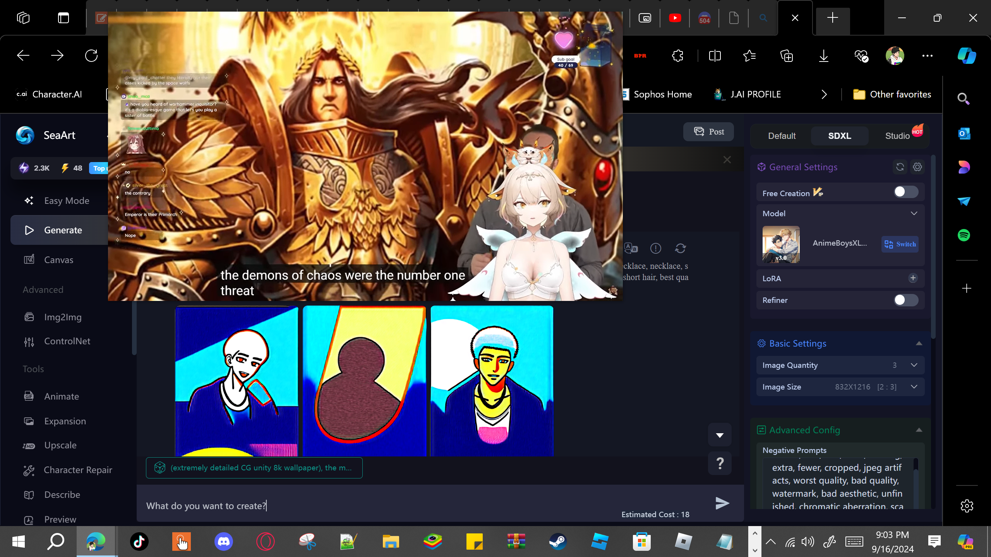Switch to the Studio tab
The width and height of the screenshot is (991, 557).
(x=897, y=136)
